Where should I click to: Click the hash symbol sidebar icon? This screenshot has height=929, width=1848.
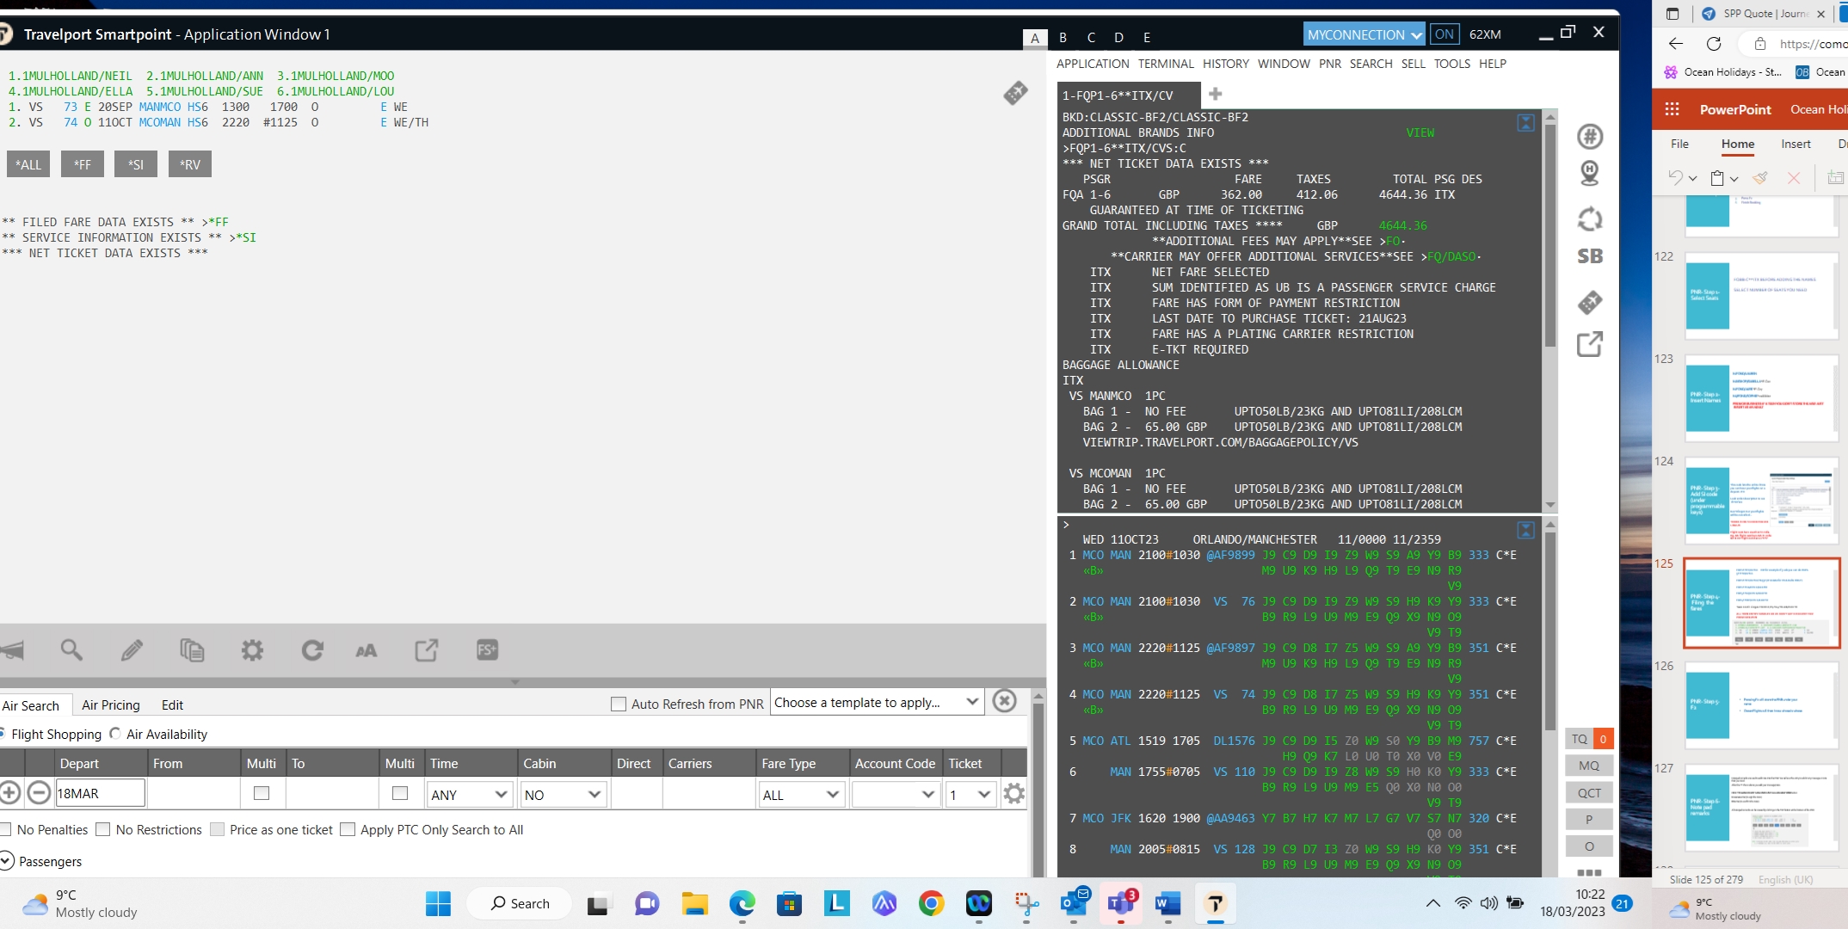coord(1589,136)
